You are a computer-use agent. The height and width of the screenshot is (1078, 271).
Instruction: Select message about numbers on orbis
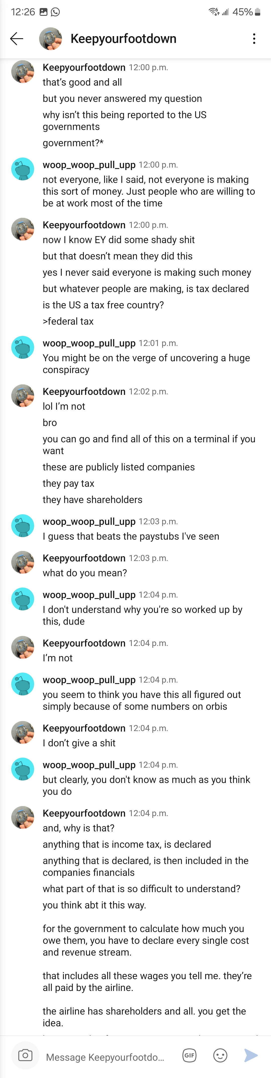click(x=142, y=700)
